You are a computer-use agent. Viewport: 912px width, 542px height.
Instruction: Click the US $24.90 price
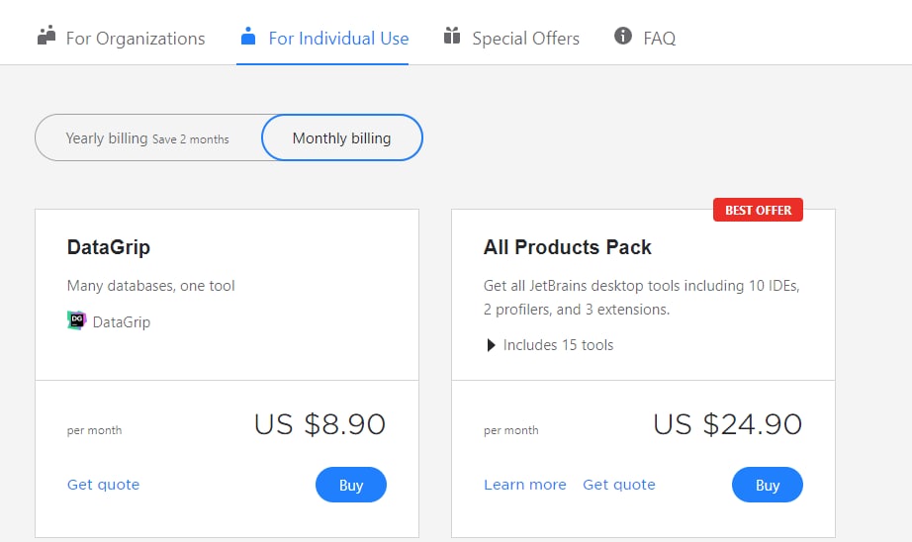tap(728, 424)
